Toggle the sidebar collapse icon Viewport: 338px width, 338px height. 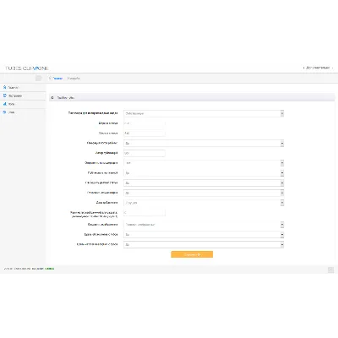[x=39, y=79]
